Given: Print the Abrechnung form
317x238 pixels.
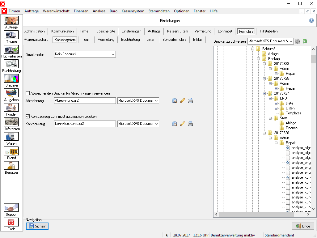Looking at the screenshot, I should 190,100.
